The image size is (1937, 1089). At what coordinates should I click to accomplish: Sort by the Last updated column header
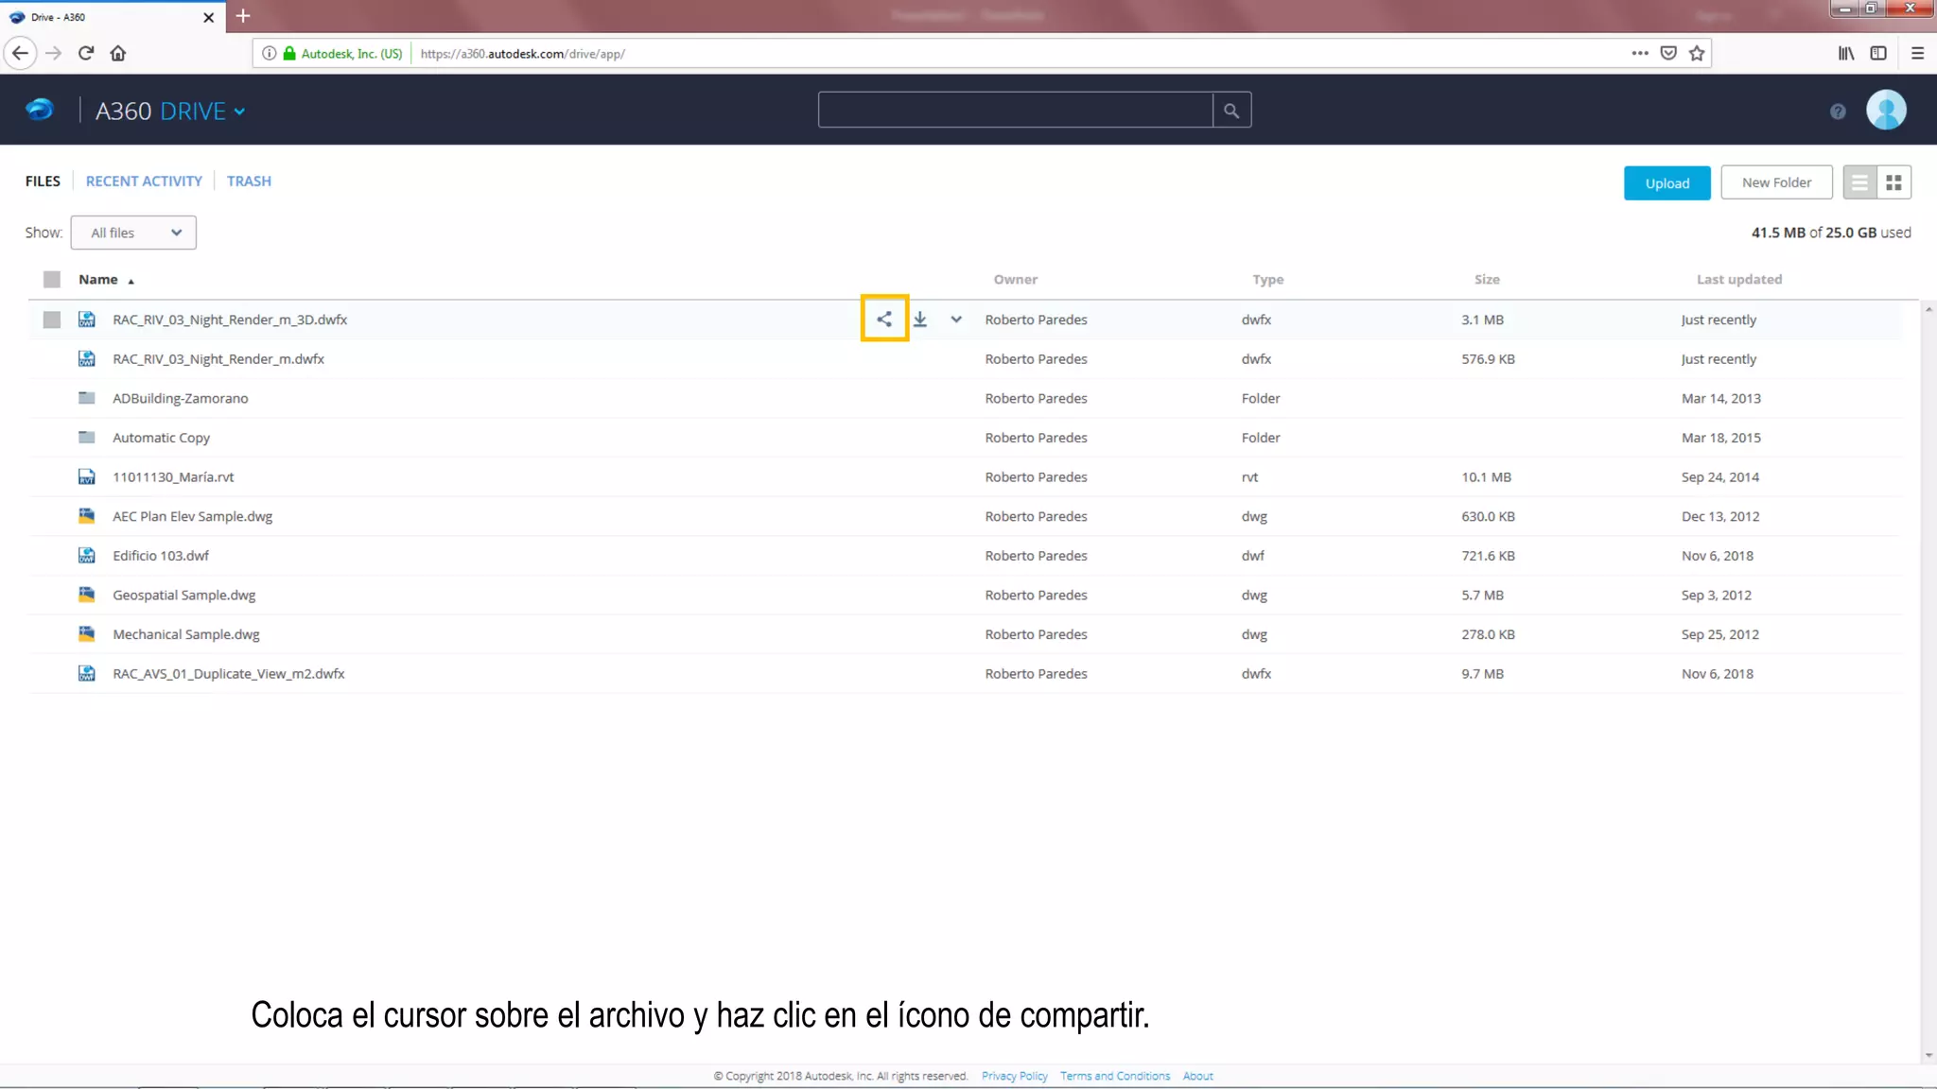1738,279
